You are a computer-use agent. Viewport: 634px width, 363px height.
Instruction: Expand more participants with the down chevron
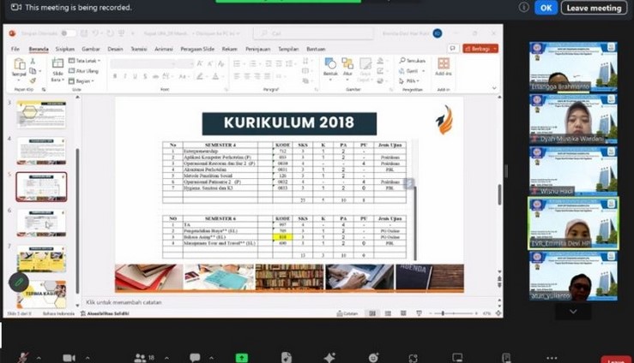573,312
